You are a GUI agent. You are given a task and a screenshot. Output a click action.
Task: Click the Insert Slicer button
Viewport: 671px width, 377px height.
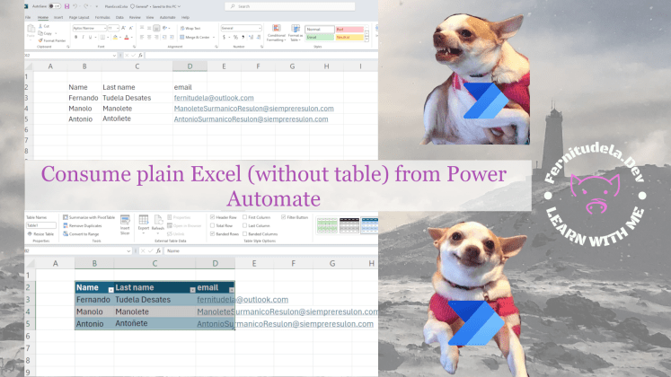(125, 224)
